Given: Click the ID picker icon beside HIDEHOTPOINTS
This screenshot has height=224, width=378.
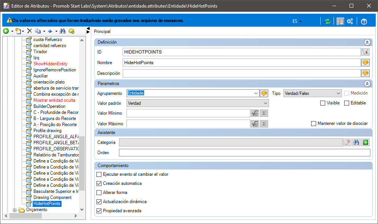Looking at the screenshot, I should coord(365,52).
